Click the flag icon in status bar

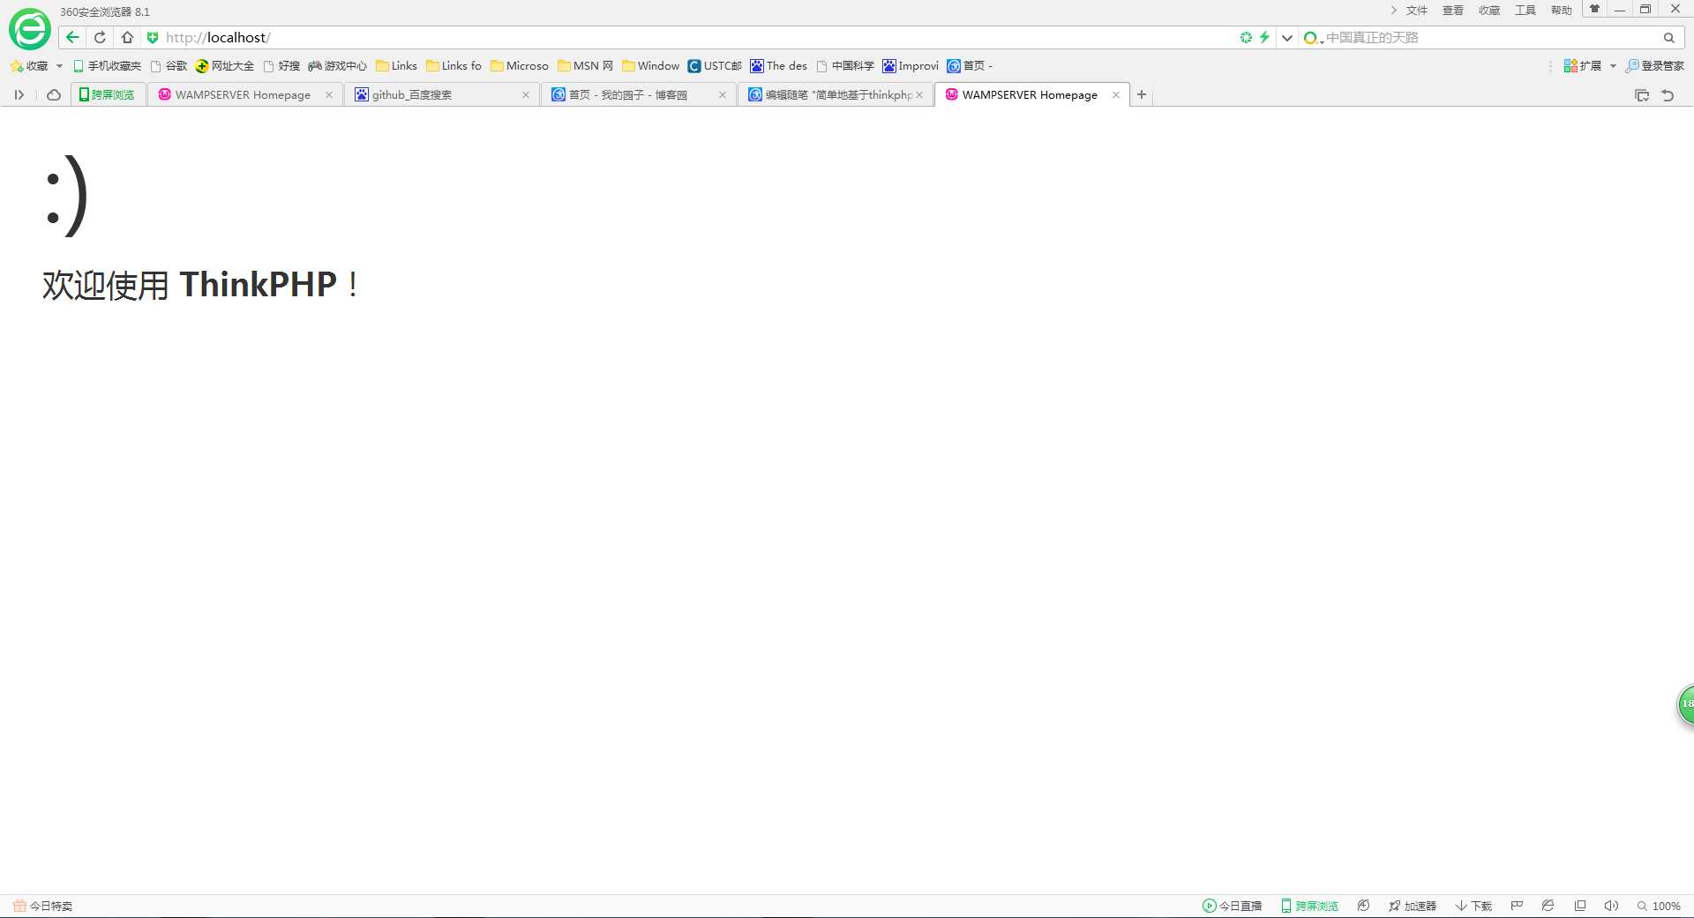pos(1517,906)
